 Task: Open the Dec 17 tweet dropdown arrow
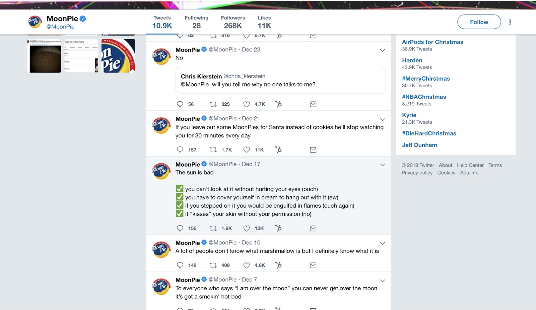click(x=382, y=165)
